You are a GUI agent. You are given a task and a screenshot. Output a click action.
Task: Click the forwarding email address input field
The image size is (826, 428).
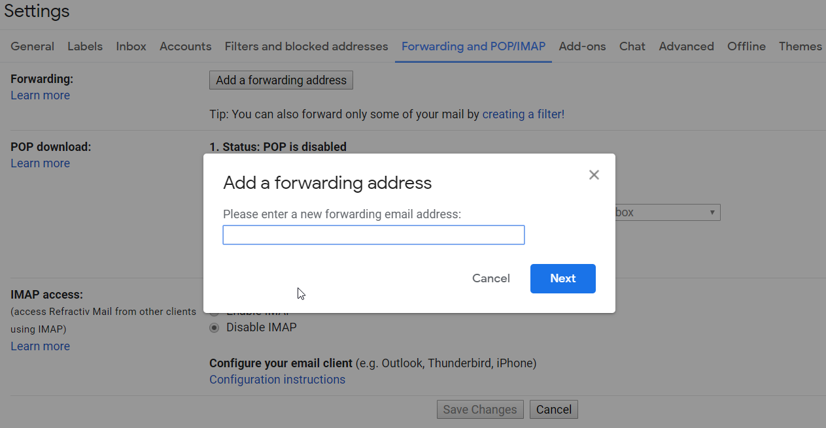click(x=373, y=235)
